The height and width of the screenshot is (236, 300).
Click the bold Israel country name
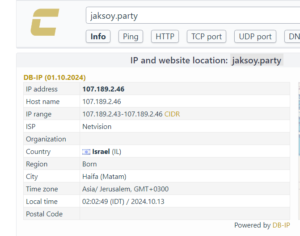point(101,152)
